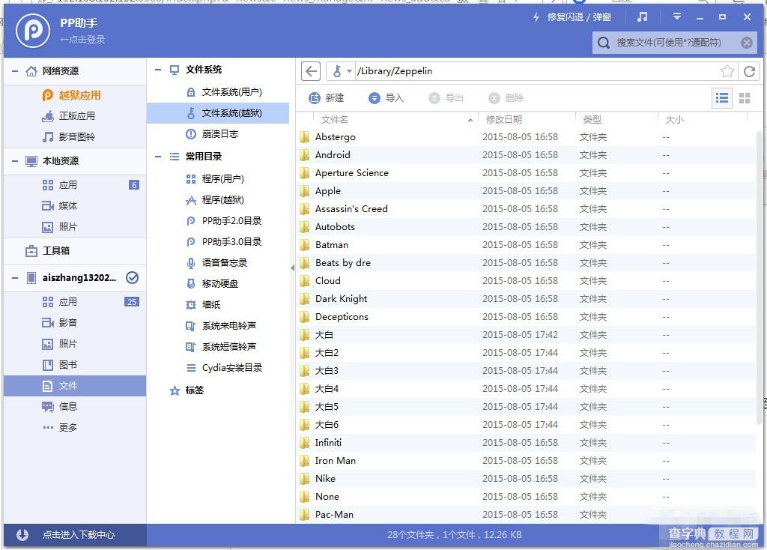Select the Abstergo folder
The image size is (767, 550).
pos(527,137)
